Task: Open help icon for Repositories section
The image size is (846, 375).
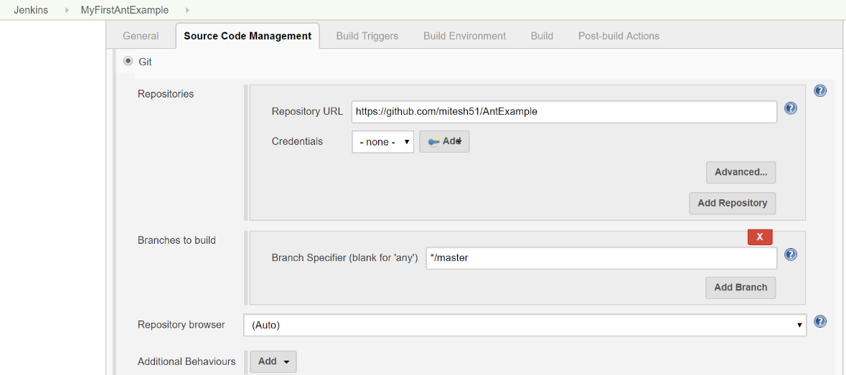Action: [820, 90]
